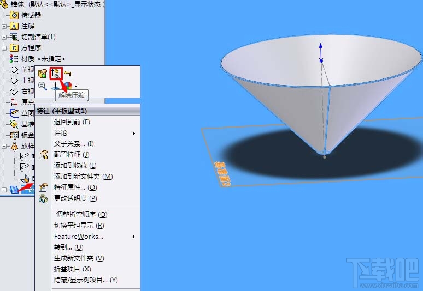Viewport: 423px width, 291px height.
Task: Open the 评论 submenu arrow
Action: 134,133
